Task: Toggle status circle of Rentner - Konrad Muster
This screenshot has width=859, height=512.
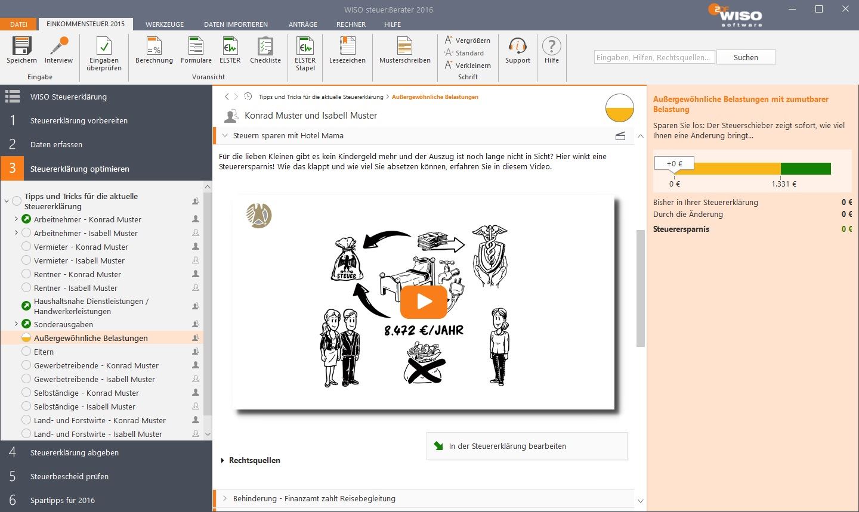Action: tap(26, 274)
